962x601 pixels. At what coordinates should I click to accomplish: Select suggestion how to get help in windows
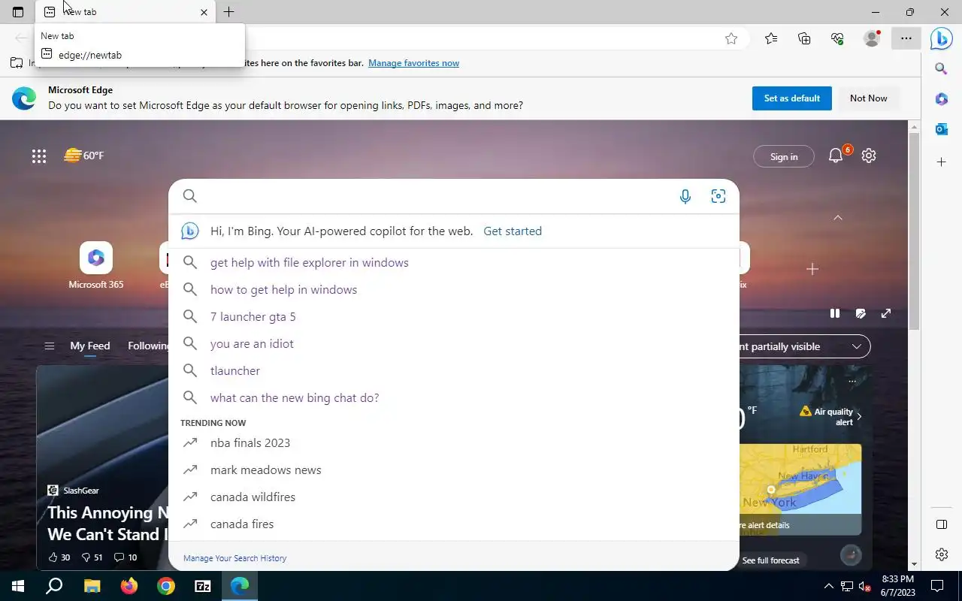(x=454, y=290)
